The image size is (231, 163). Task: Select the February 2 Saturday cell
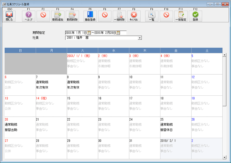[207, 149]
